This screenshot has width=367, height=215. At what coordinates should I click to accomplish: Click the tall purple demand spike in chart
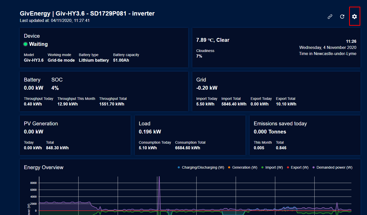pos(159,193)
